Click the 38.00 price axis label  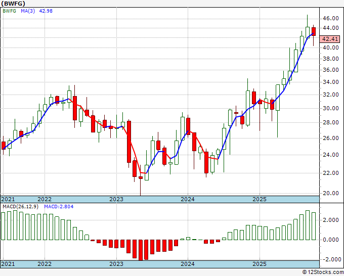point(331,59)
